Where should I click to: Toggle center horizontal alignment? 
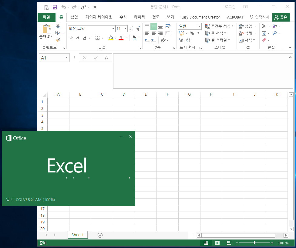click(154, 33)
